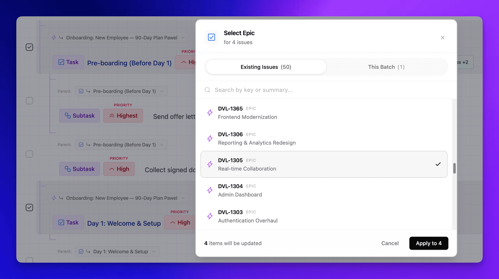The height and width of the screenshot is (279, 499).
Task: Open the Parent: Day 1: Welcome & Setup dropdown
Action: point(117,251)
